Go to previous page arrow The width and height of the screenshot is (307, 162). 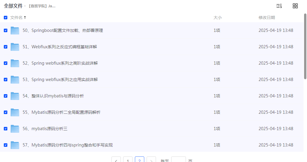pos(116,160)
